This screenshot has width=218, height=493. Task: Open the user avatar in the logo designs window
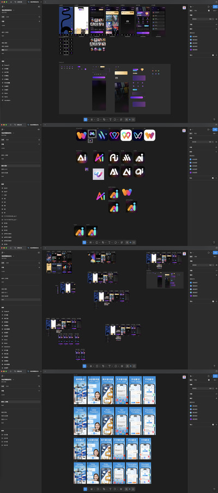pos(184,131)
